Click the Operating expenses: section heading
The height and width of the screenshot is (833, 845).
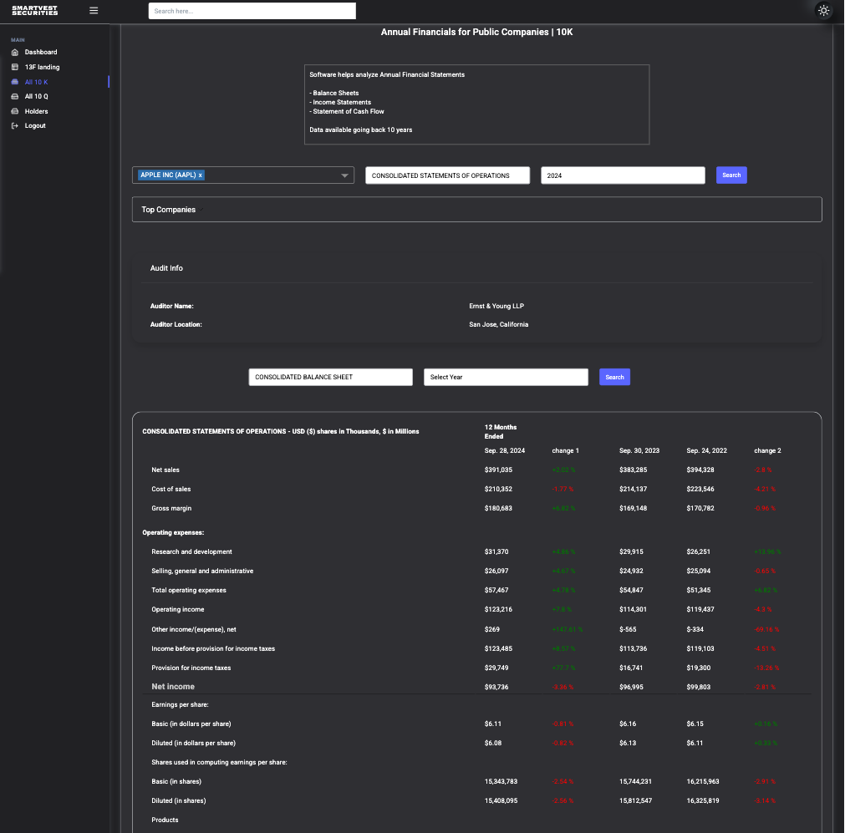(173, 533)
